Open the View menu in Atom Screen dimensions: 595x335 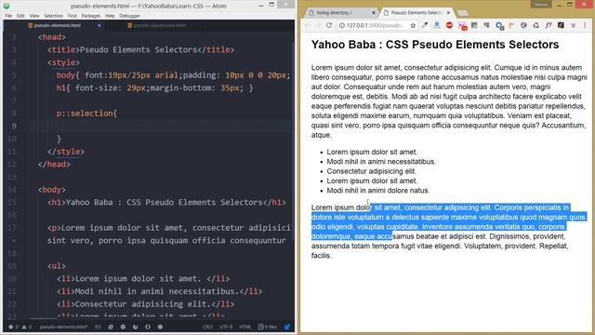(x=34, y=16)
